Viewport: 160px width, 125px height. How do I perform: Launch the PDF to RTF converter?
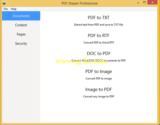pos(98,35)
